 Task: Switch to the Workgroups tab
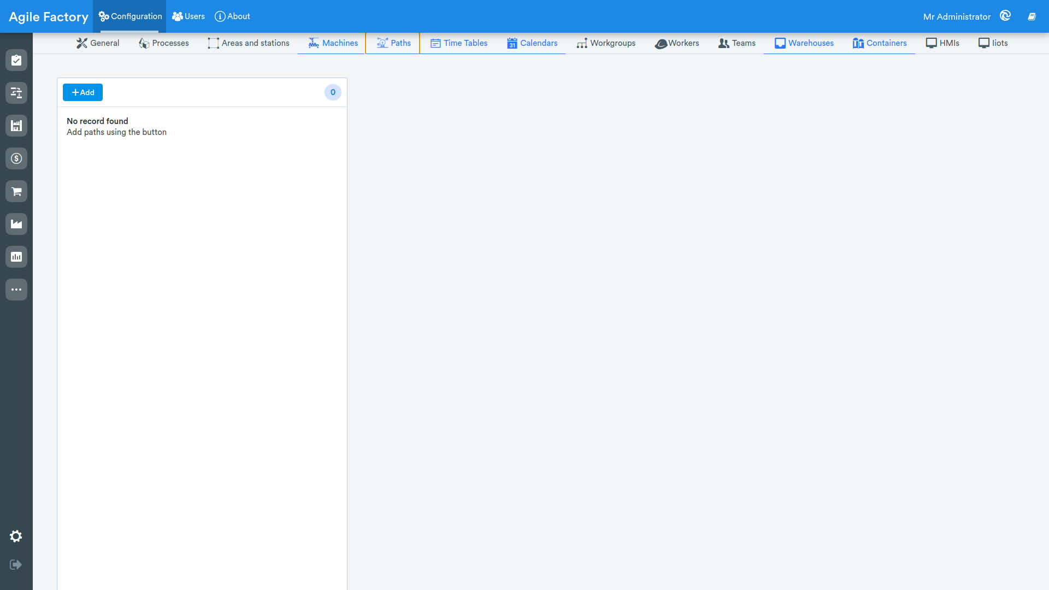pos(606,43)
